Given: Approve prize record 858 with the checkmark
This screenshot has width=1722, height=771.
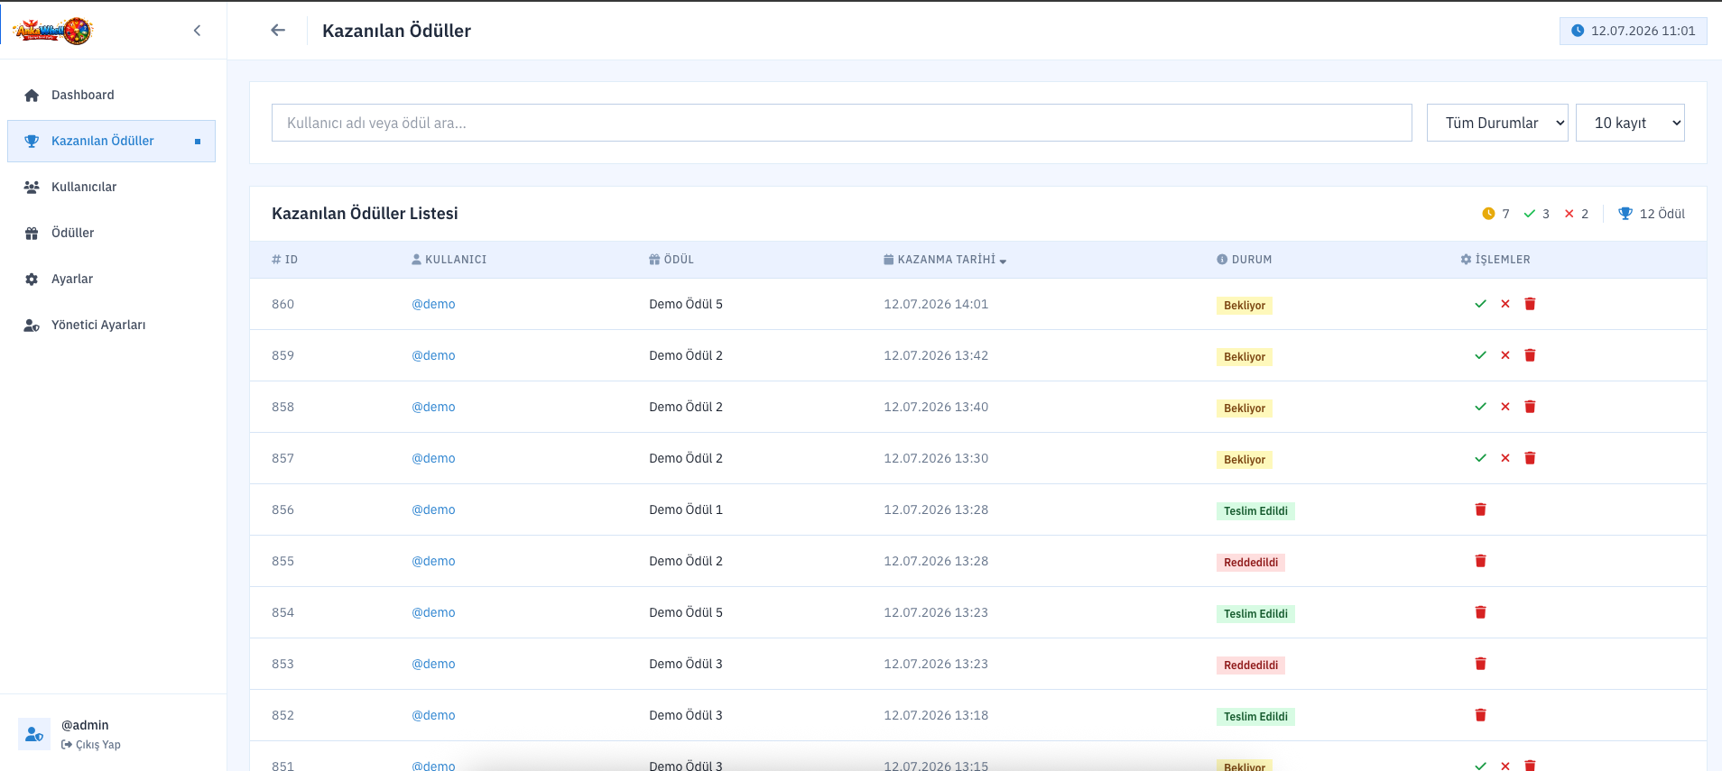Looking at the screenshot, I should pos(1480,407).
